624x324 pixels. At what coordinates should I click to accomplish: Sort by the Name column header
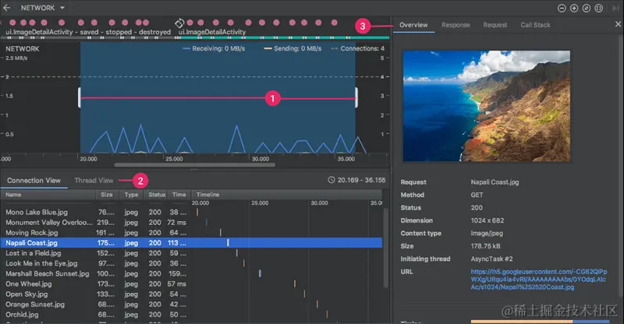click(x=48, y=195)
